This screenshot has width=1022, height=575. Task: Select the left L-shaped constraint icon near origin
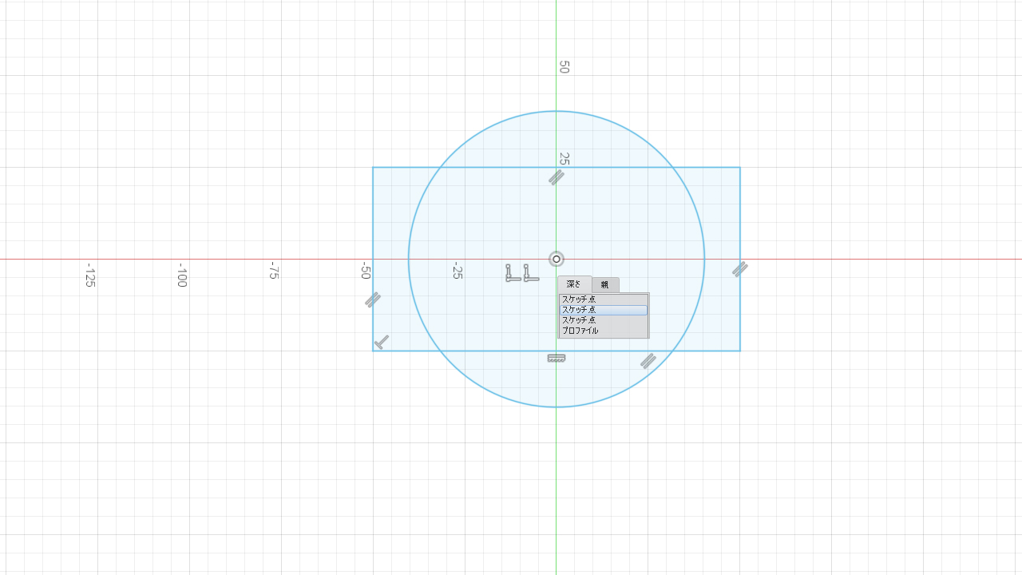click(x=512, y=273)
